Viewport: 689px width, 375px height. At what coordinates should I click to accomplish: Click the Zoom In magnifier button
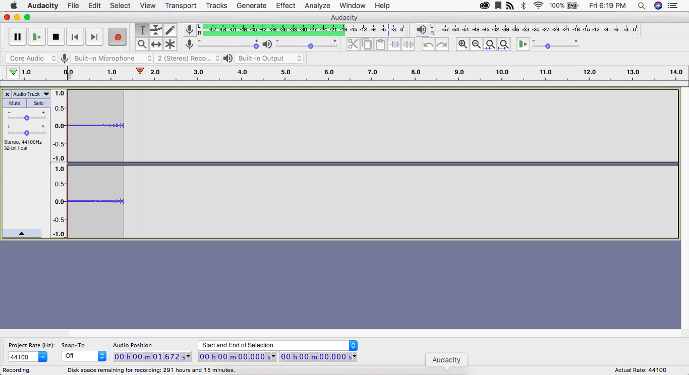[463, 44]
